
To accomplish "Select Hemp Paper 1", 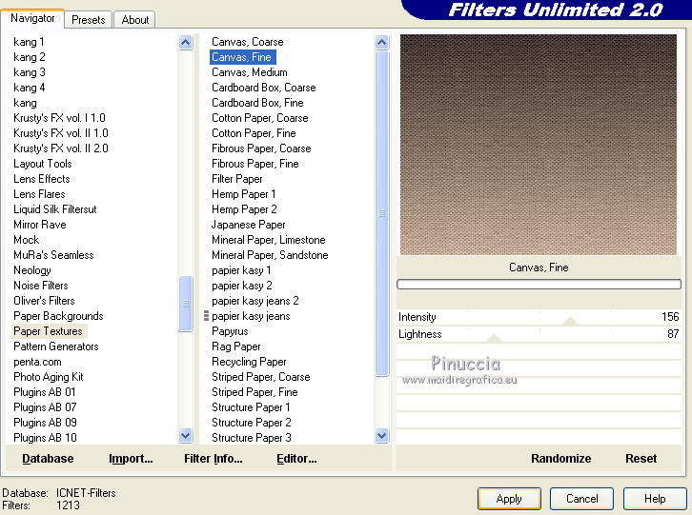I will 244,194.
